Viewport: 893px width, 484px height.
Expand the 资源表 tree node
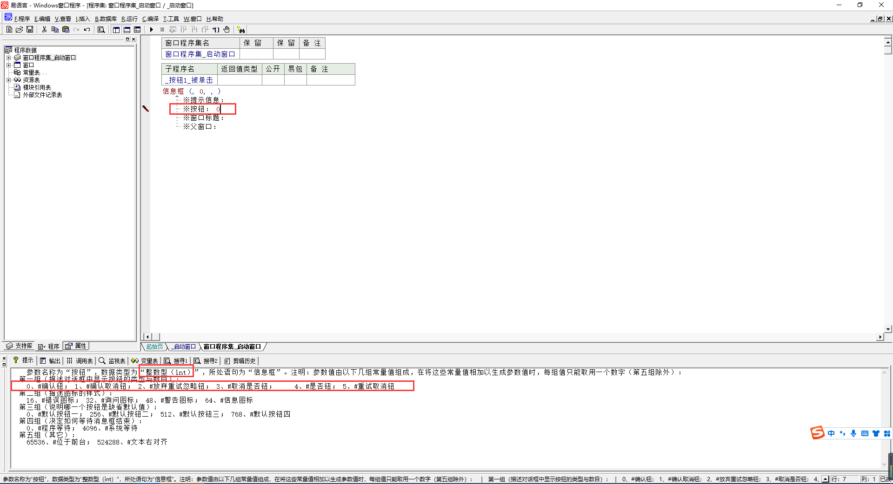(8, 80)
